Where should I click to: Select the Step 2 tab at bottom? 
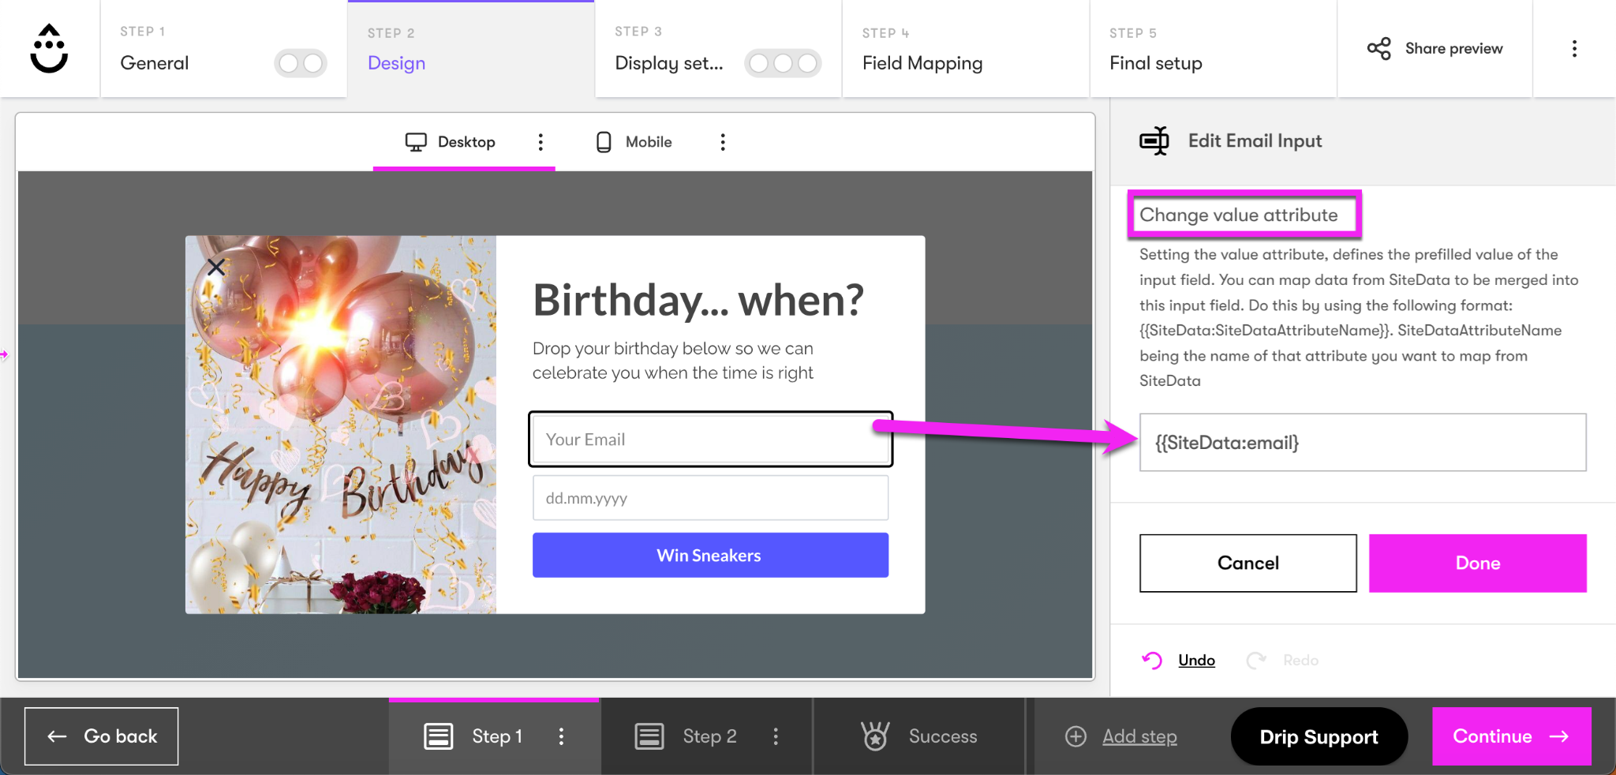pos(709,736)
